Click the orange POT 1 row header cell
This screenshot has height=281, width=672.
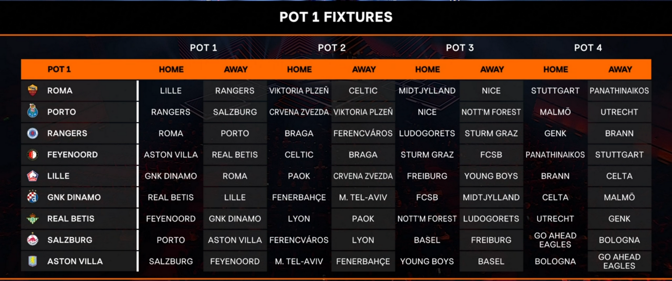pos(59,69)
